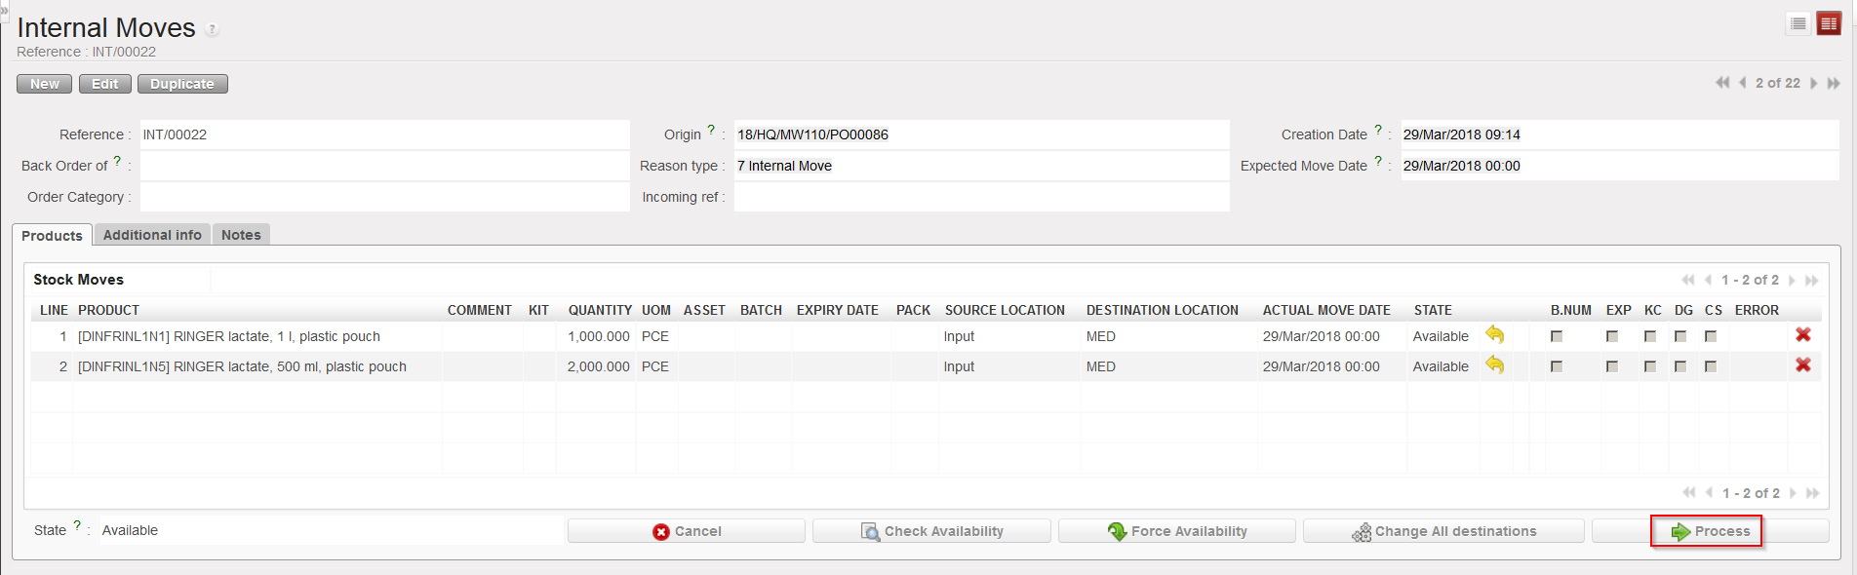This screenshot has width=1857, height=575.
Task: Expand sidebar with top-left chevron
Action: click(4, 9)
